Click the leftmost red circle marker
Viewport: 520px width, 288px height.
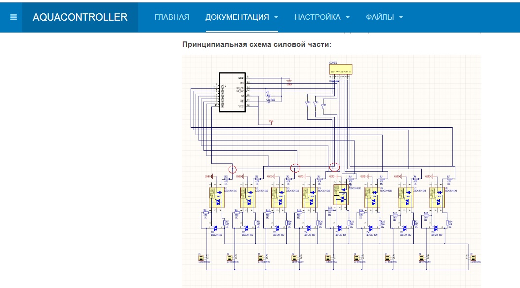click(233, 168)
